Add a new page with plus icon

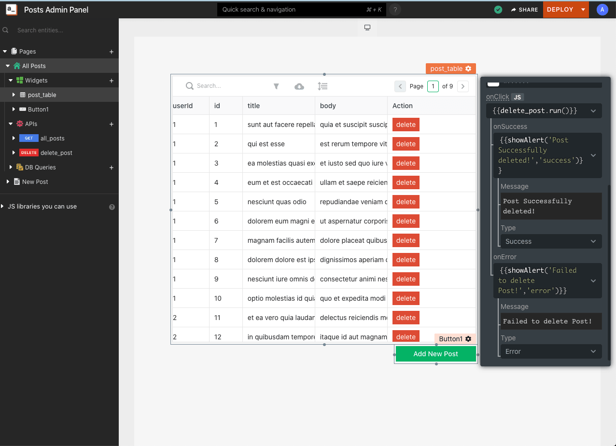click(112, 52)
